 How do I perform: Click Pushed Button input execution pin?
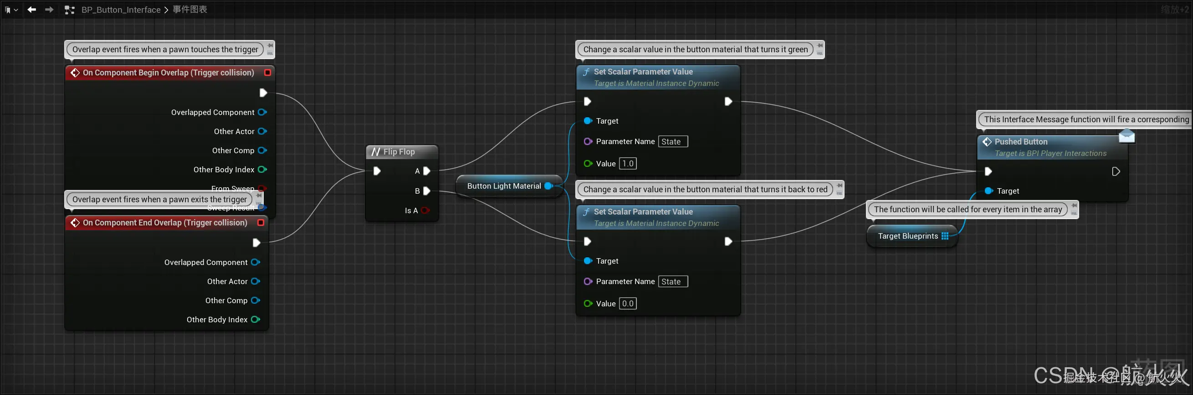coord(988,171)
